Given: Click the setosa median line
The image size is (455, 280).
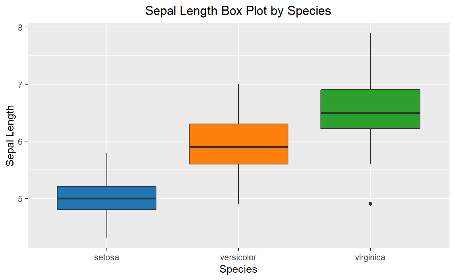Looking at the screenshot, I should pos(107,198).
